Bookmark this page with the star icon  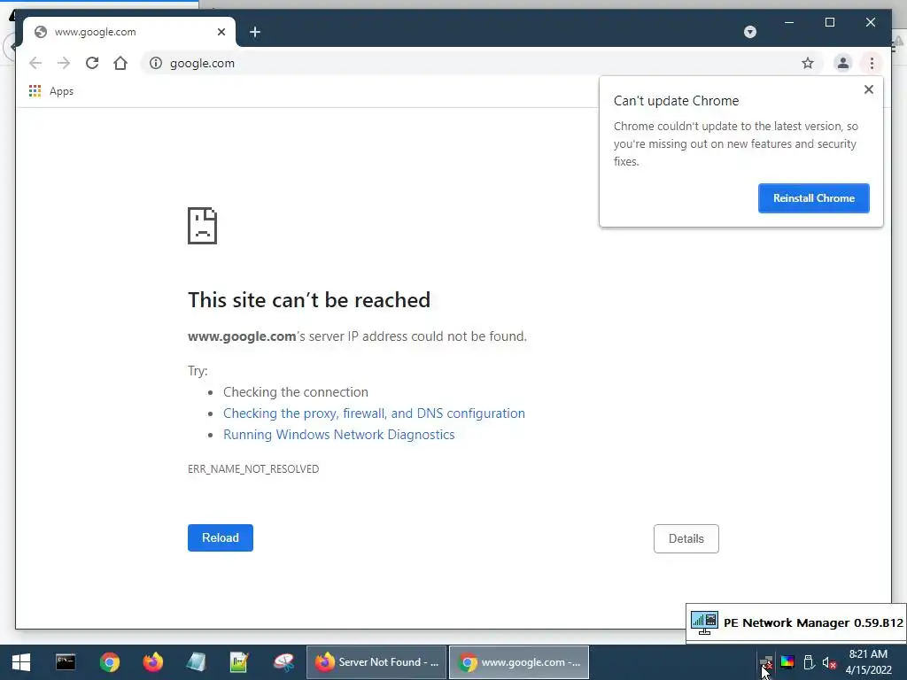808,63
